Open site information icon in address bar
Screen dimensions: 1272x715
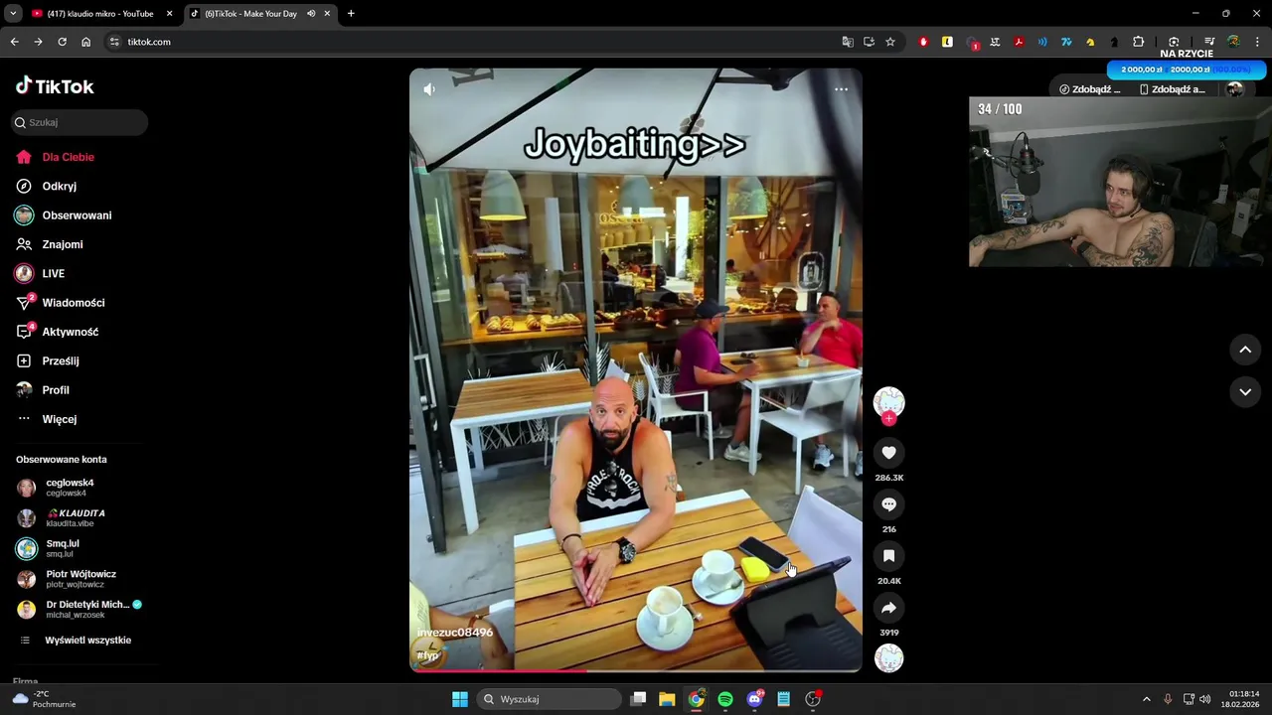[x=114, y=42]
